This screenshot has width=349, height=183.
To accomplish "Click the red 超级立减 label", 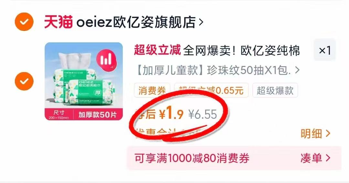I will (157, 50).
